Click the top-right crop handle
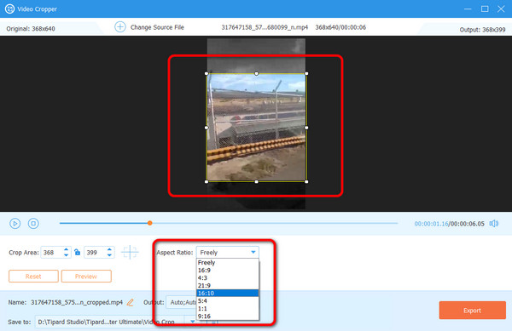Screen dimensions: 512x331 [306, 73]
